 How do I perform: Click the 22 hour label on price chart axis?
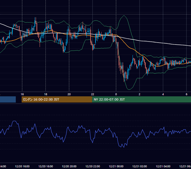[93, 94]
